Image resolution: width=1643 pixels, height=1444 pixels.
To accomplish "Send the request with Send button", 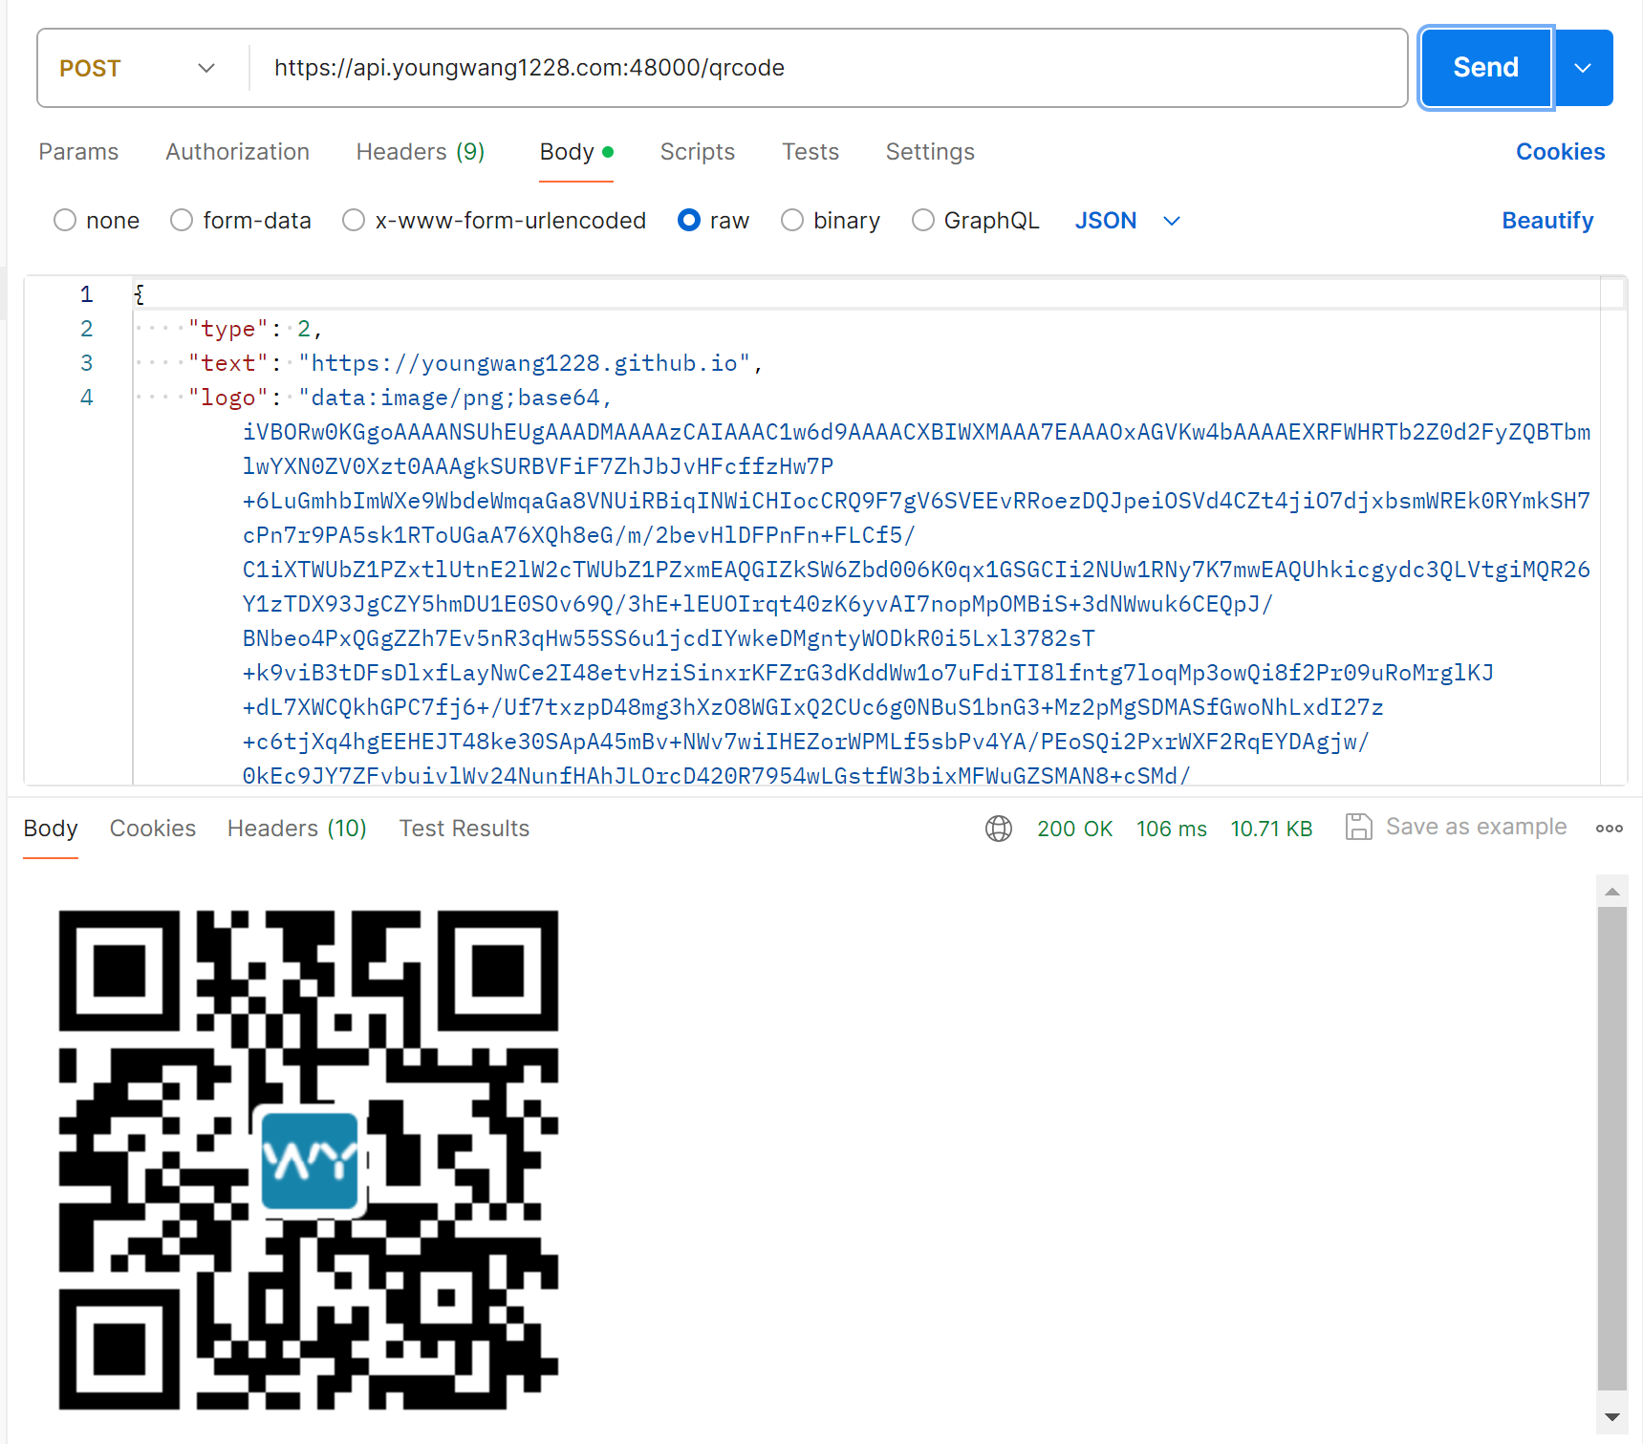I will pos(1485,68).
